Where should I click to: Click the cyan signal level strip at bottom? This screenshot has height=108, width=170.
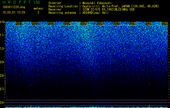86,107
